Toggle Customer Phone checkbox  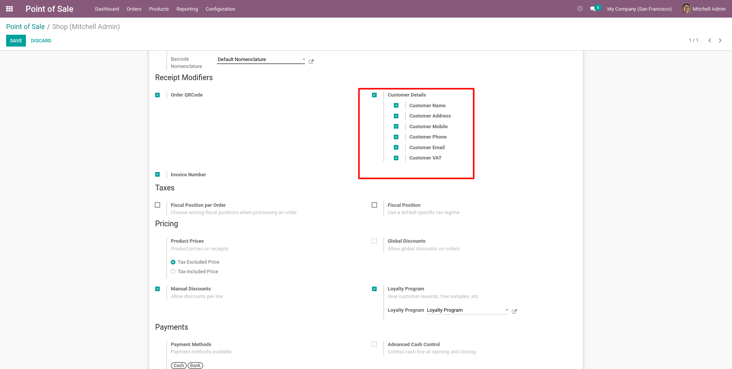(x=396, y=137)
